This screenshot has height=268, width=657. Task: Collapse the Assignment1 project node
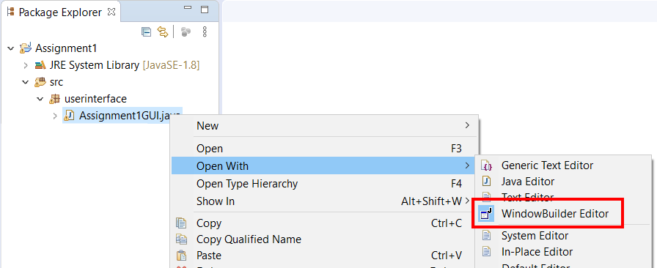(10, 48)
